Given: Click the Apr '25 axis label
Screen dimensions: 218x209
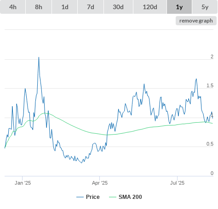Looking at the screenshot, I should pyautogui.click(x=100, y=183).
